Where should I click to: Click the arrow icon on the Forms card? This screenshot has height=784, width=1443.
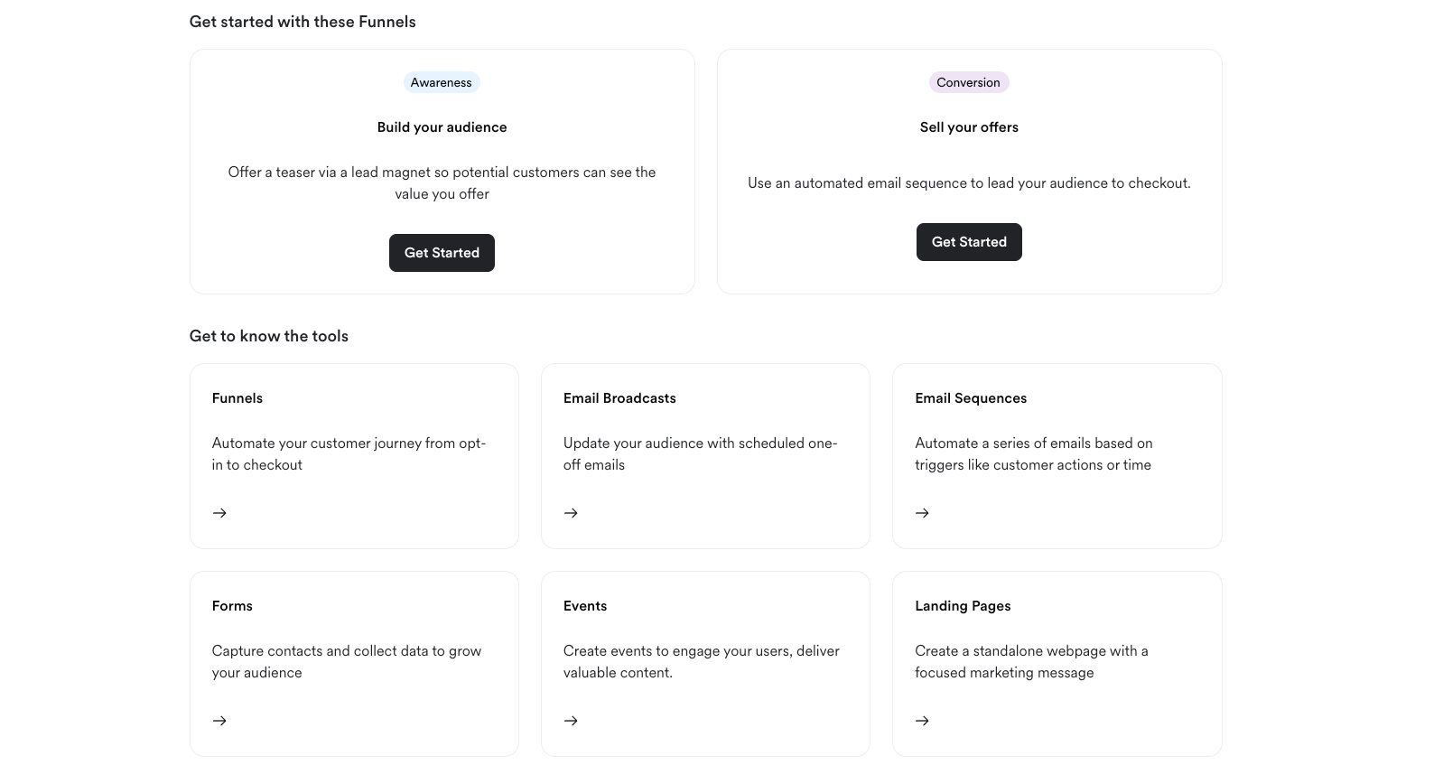coord(219,720)
